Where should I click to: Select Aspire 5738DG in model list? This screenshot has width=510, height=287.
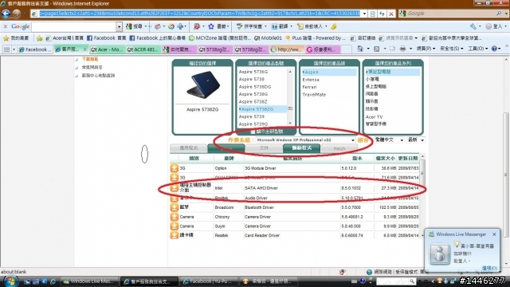coord(255,87)
